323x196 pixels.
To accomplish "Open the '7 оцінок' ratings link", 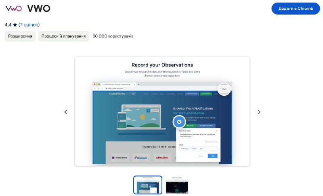I will 29,25.
